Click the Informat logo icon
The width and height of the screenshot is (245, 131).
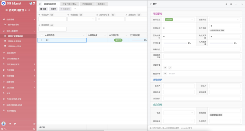pos(3,3)
